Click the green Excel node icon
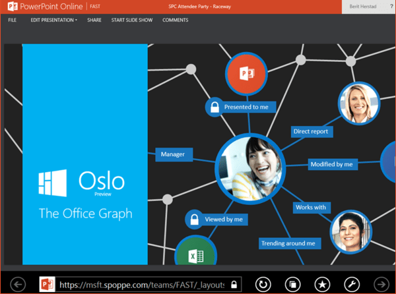This screenshot has width=396, height=294. (196, 254)
